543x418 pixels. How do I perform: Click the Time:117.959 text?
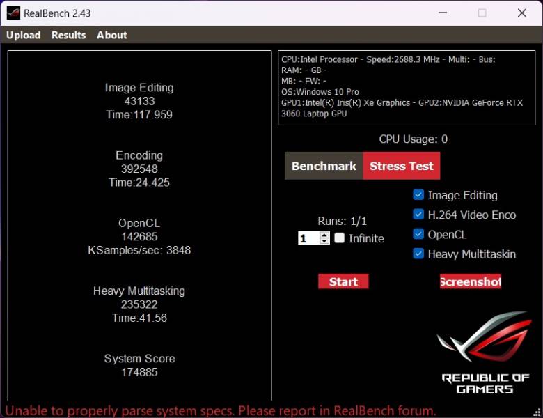(x=139, y=115)
